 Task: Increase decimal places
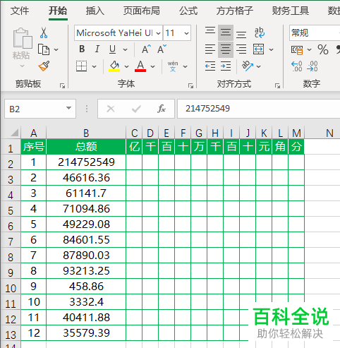[297, 66]
